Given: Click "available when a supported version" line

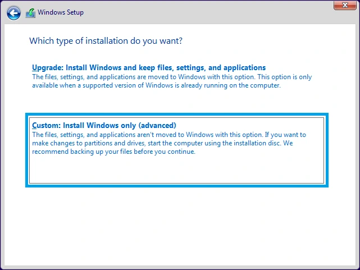Looking at the screenshot, I should pos(156,85).
